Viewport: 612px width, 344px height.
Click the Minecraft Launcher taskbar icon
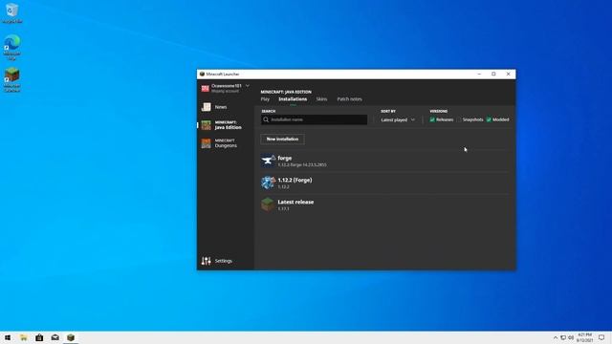(x=71, y=337)
